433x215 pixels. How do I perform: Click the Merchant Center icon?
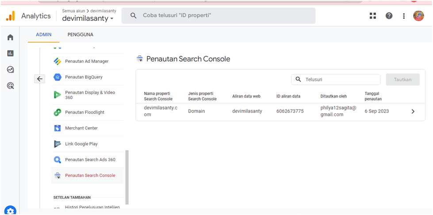[57, 128]
